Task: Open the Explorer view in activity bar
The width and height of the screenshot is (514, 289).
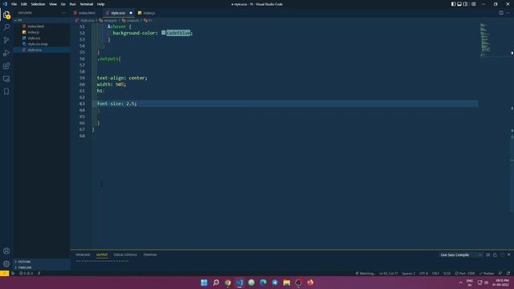Action: click(x=6, y=14)
